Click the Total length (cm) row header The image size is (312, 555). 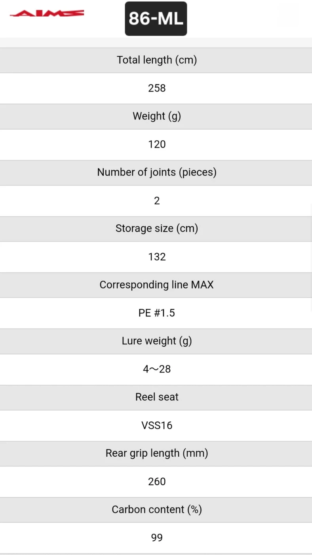(157, 60)
